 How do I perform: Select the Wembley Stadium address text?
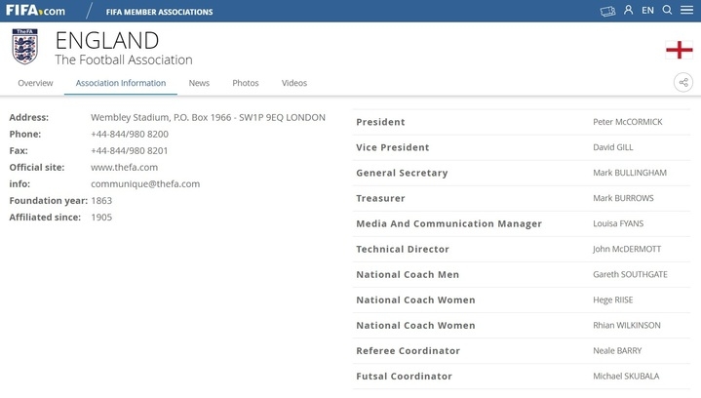[208, 118]
